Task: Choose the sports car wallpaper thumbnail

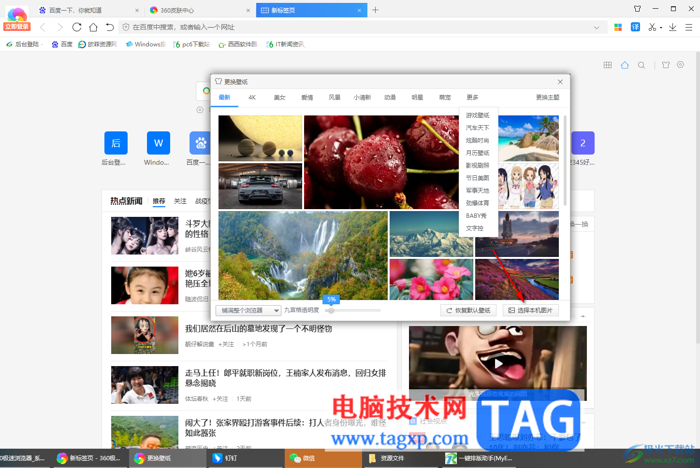Action: tap(260, 186)
